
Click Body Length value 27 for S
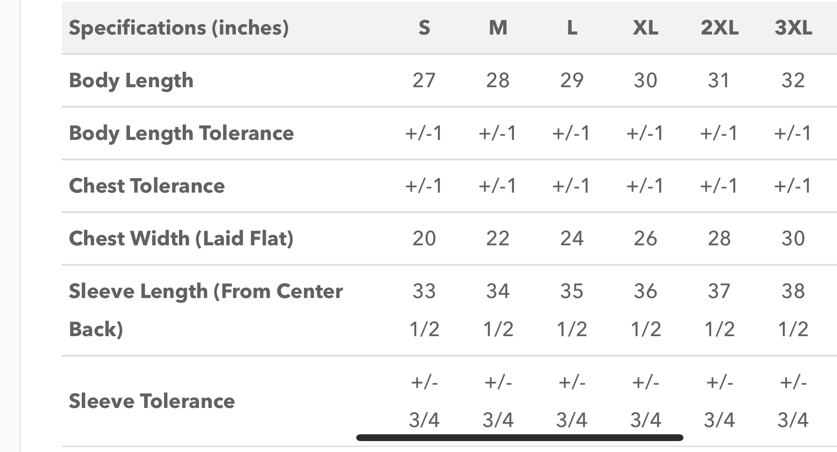pos(424,80)
